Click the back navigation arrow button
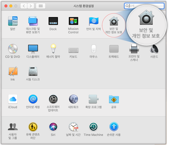Screen dimensions: 170x145 coord(24,6)
